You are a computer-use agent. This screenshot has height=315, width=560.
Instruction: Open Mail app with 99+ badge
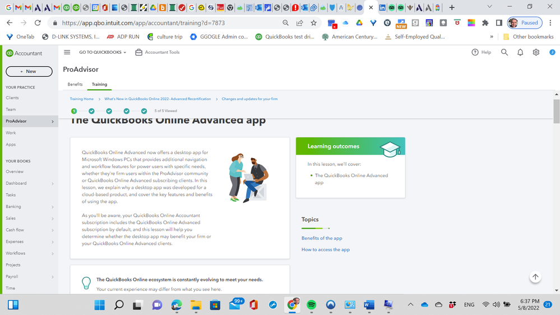235,304
